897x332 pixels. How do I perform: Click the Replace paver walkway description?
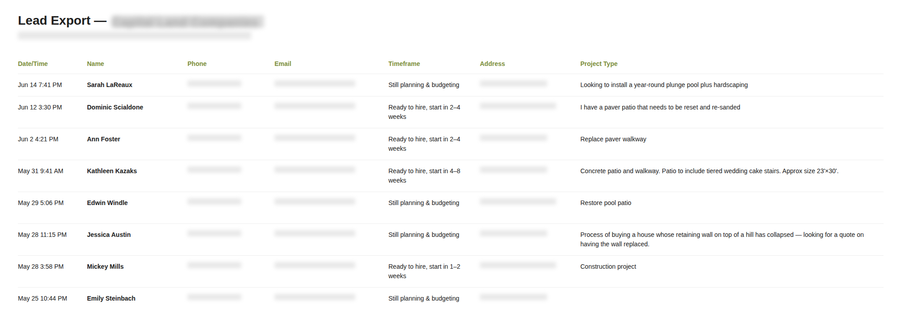pyautogui.click(x=613, y=139)
